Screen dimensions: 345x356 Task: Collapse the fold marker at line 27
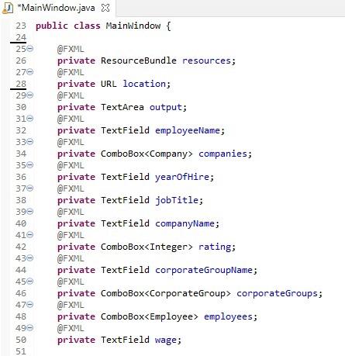(x=30, y=72)
